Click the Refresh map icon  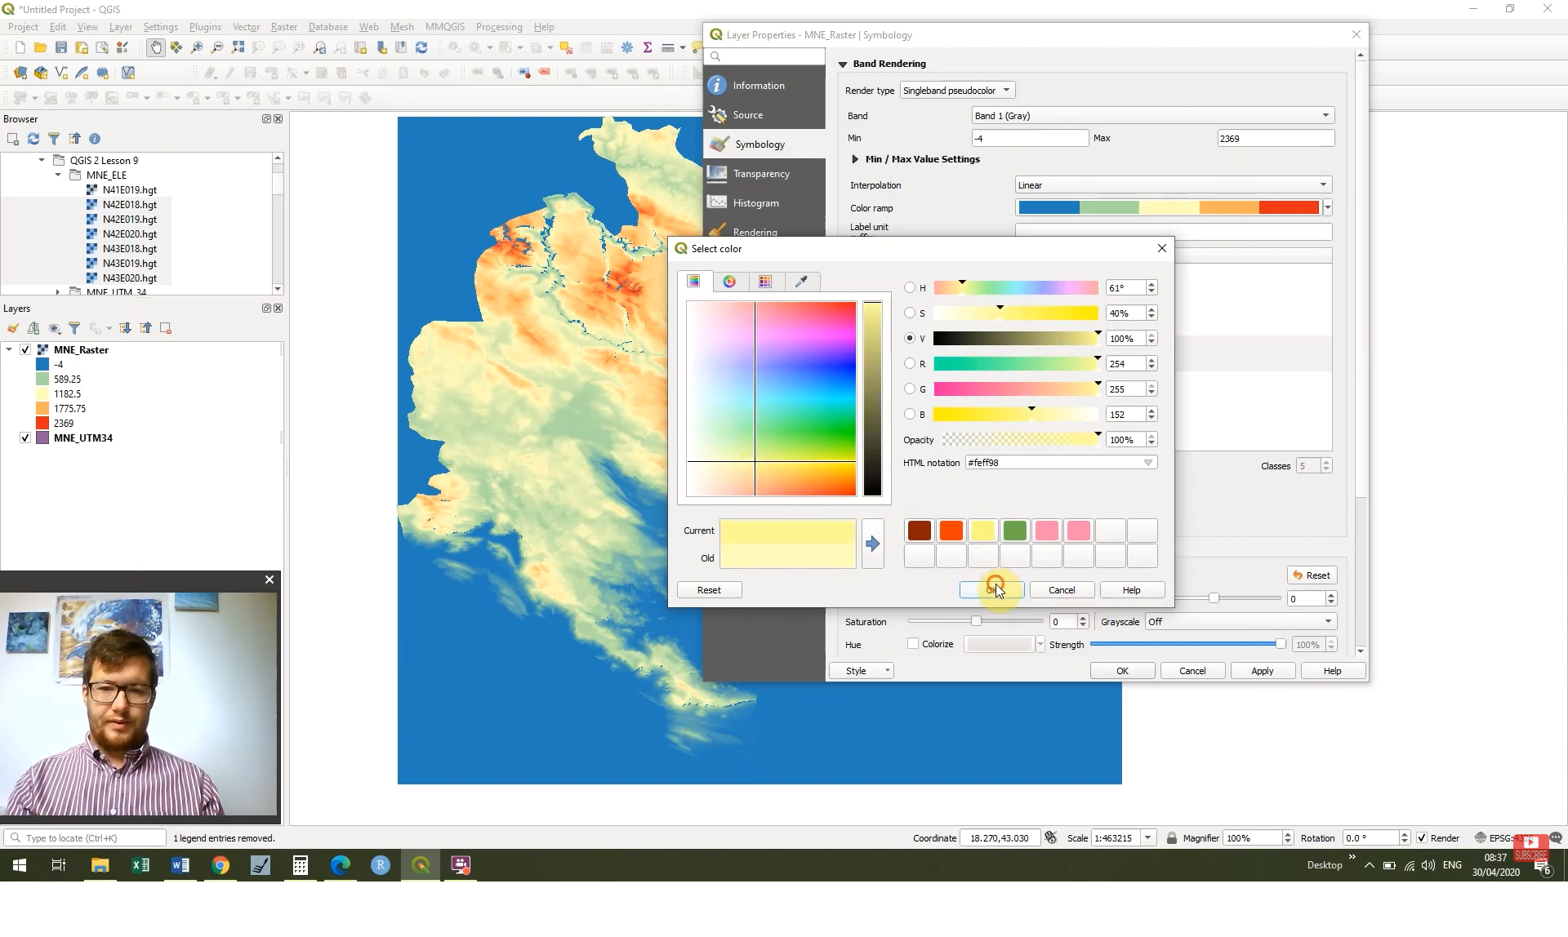click(422, 47)
